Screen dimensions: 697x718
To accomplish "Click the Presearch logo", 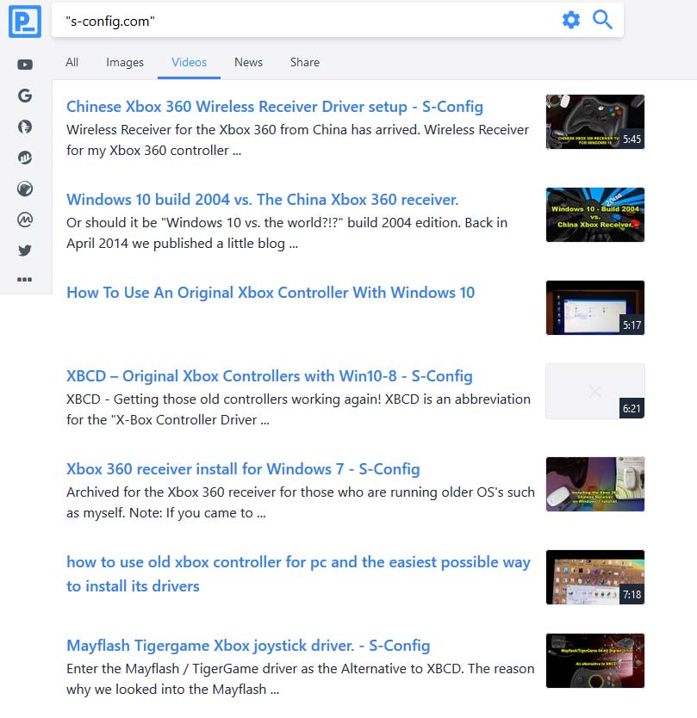I will coord(25,21).
